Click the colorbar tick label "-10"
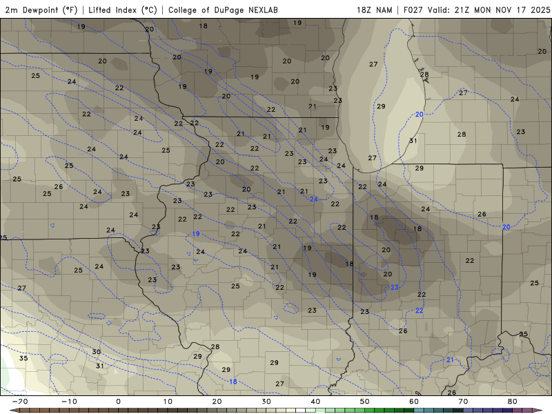Image resolution: width=552 pixels, height=414 pixels. (69, 402)
